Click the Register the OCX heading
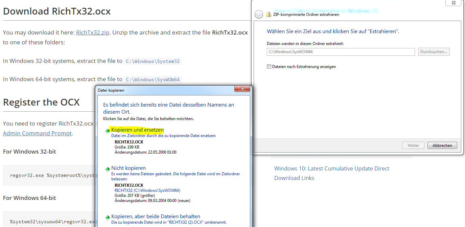Screen dimensions: 465x227 41,102
